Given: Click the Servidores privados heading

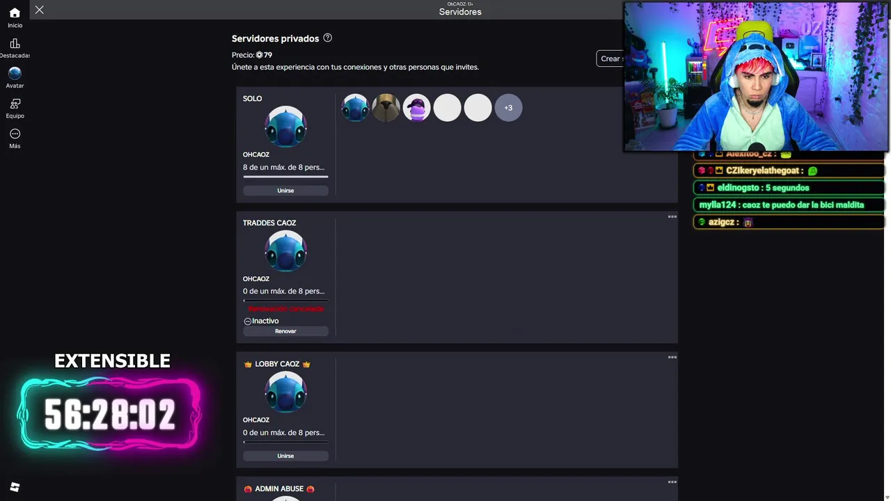Looking at the screenshot, I should pos(276,38).
